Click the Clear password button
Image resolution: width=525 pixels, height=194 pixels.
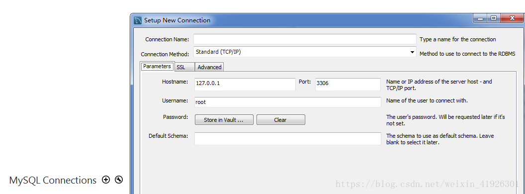280,119
